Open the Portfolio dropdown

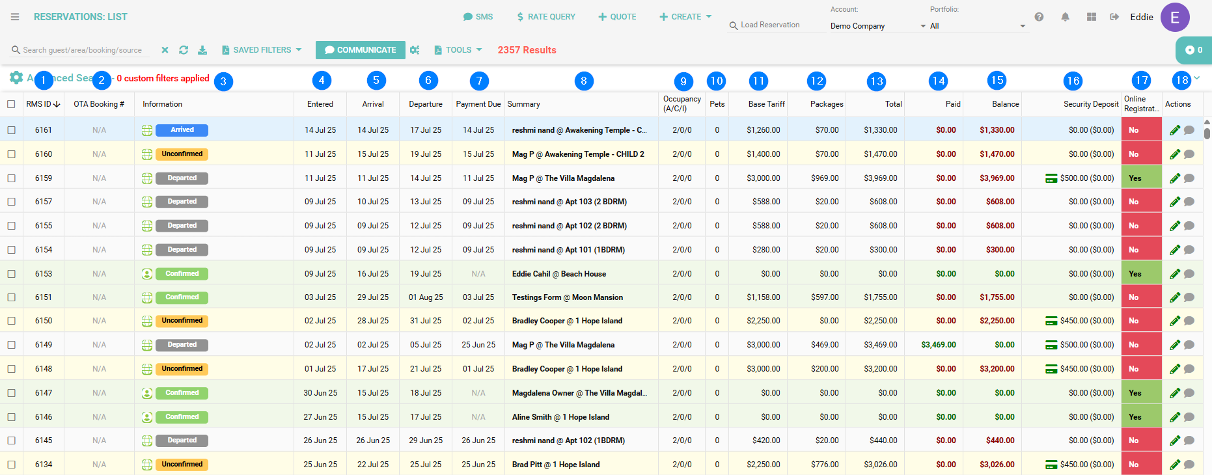click(x=977, y=26)
